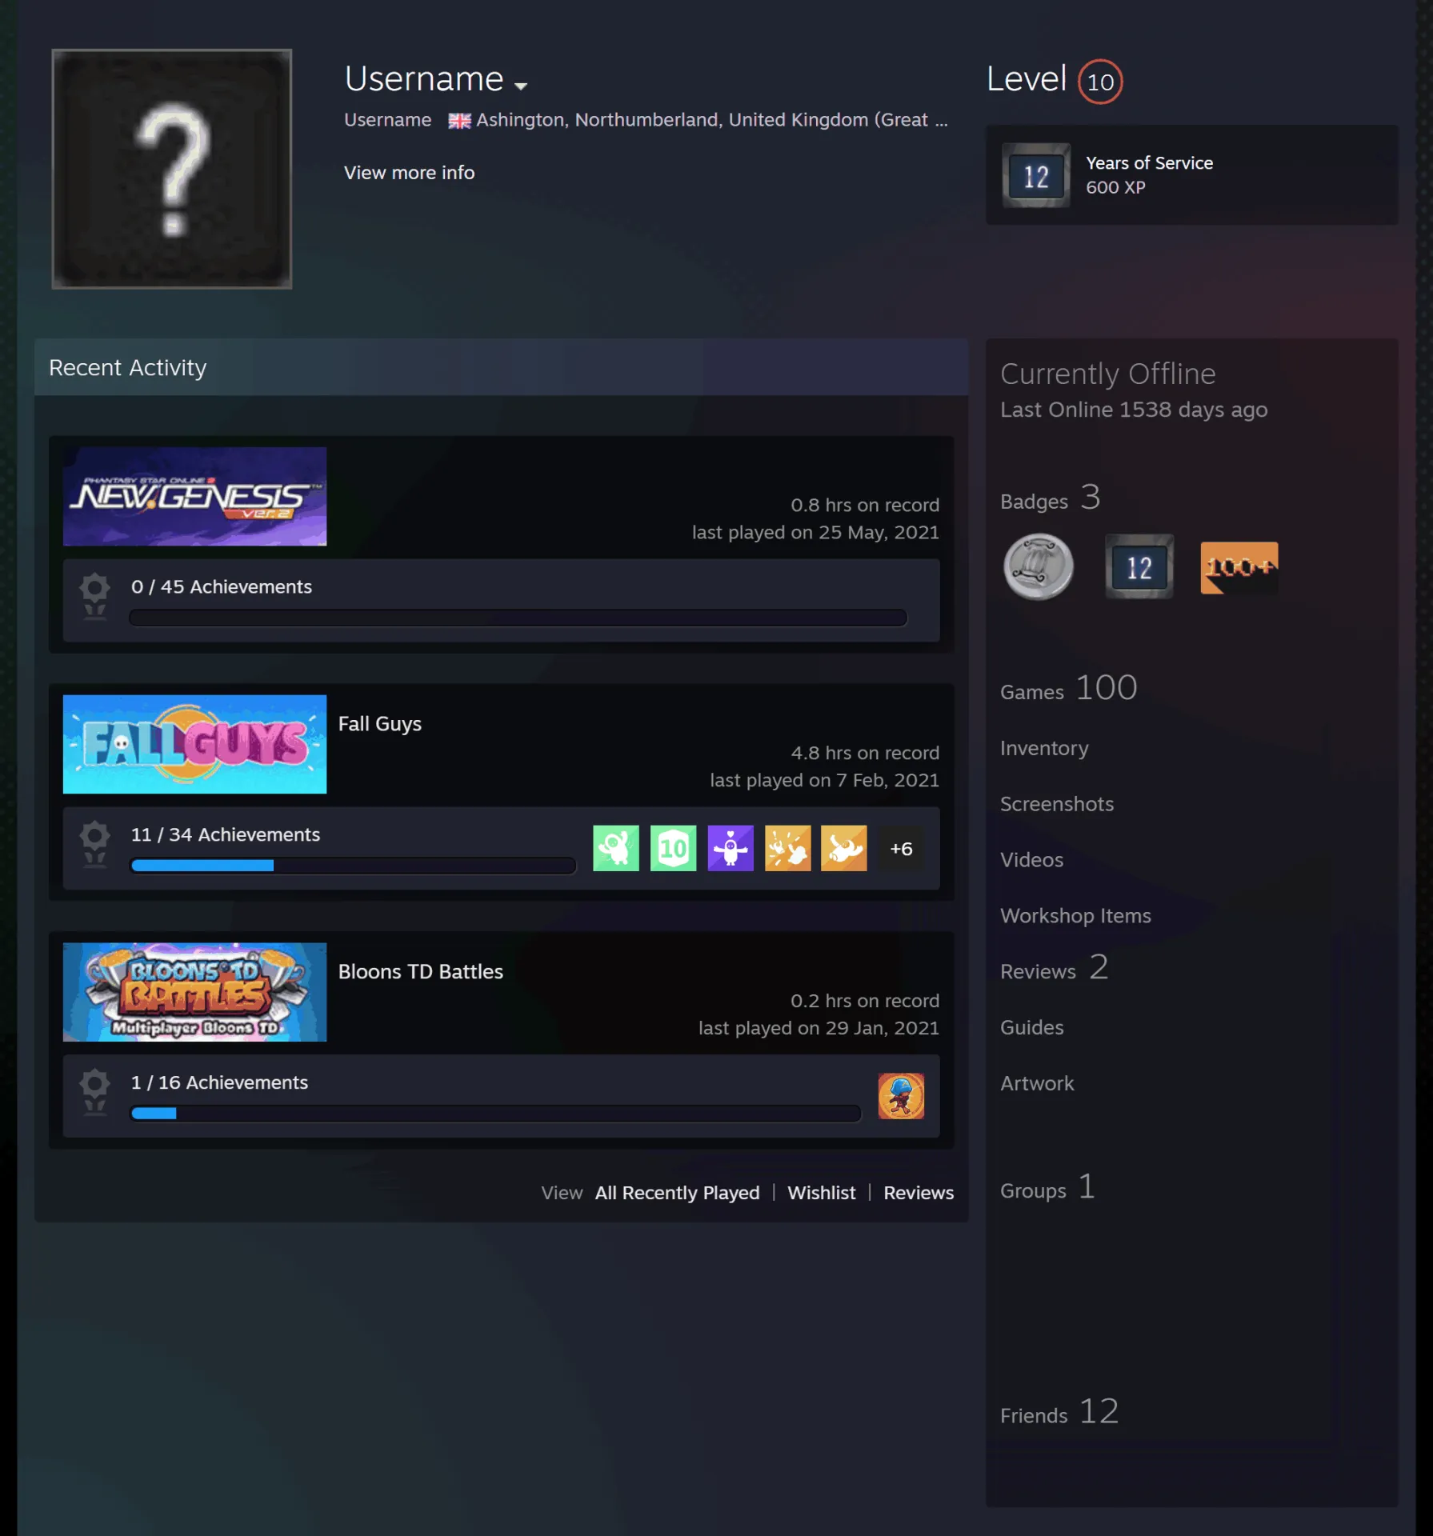Open the Years of Service badge icon
The image size is (1433, 1536).
point(1036,176)
